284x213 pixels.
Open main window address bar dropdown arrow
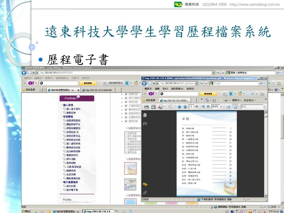(213, 73)
